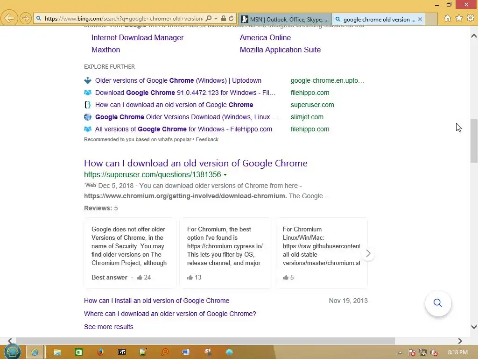Screen dimensions: 478x359
Task: Open the America Online link
Action: (265, 37)
